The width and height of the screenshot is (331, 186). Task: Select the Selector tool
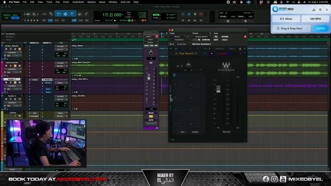coord(66,14)
